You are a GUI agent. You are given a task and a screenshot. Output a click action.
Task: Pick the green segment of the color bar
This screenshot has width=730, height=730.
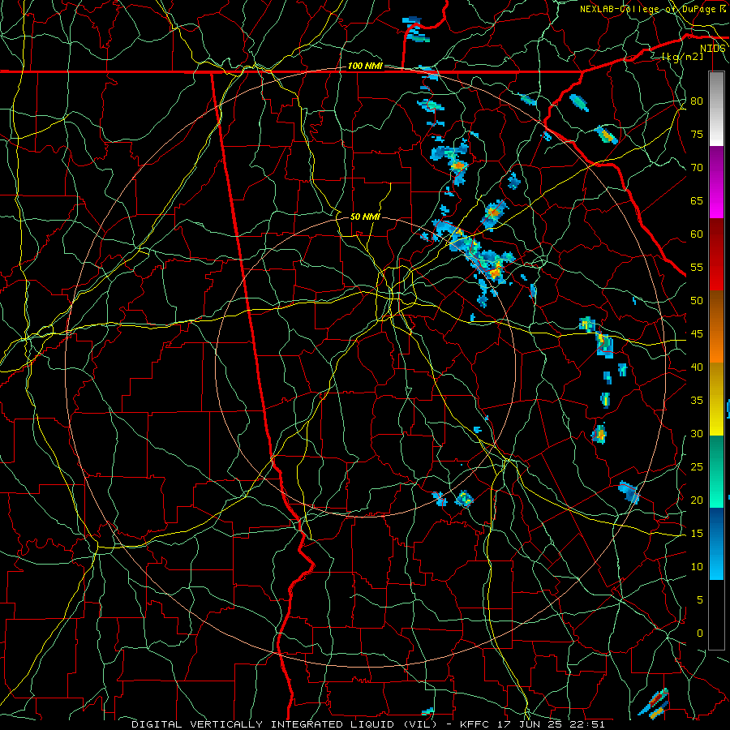[716, 471]
